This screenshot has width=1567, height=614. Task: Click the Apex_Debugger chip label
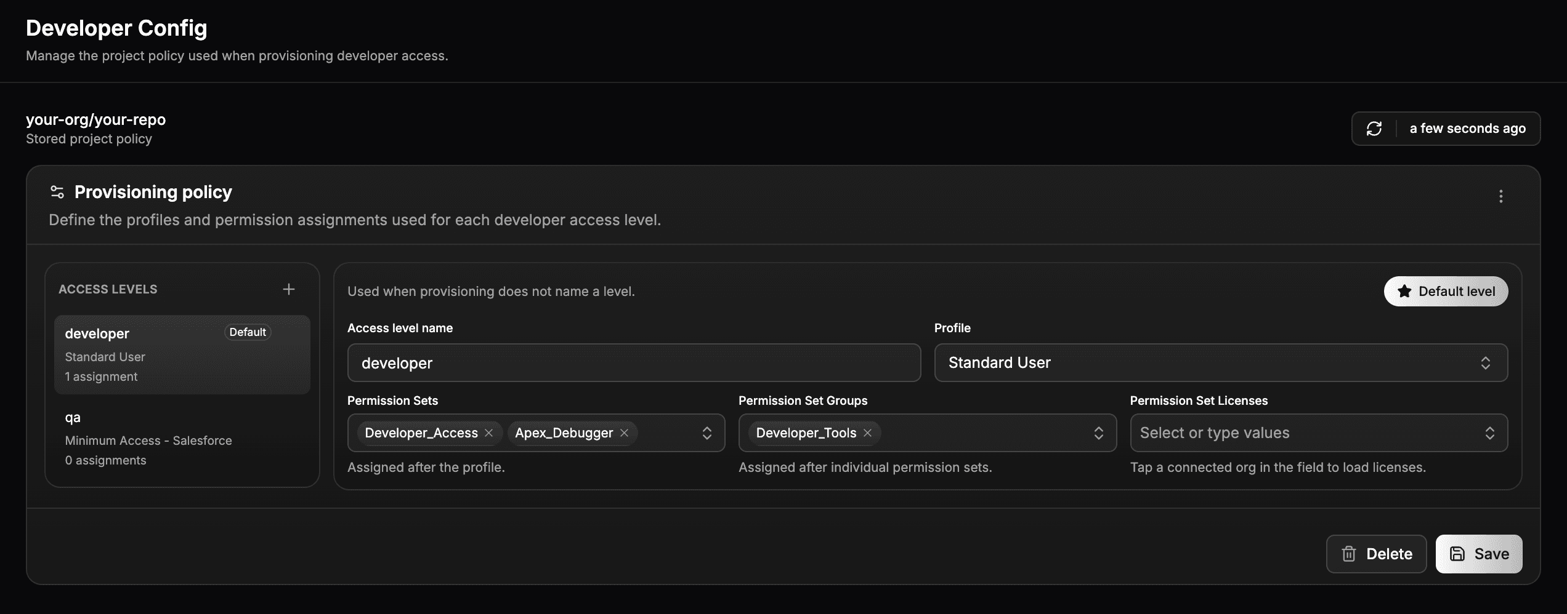[x=564, y=433]
